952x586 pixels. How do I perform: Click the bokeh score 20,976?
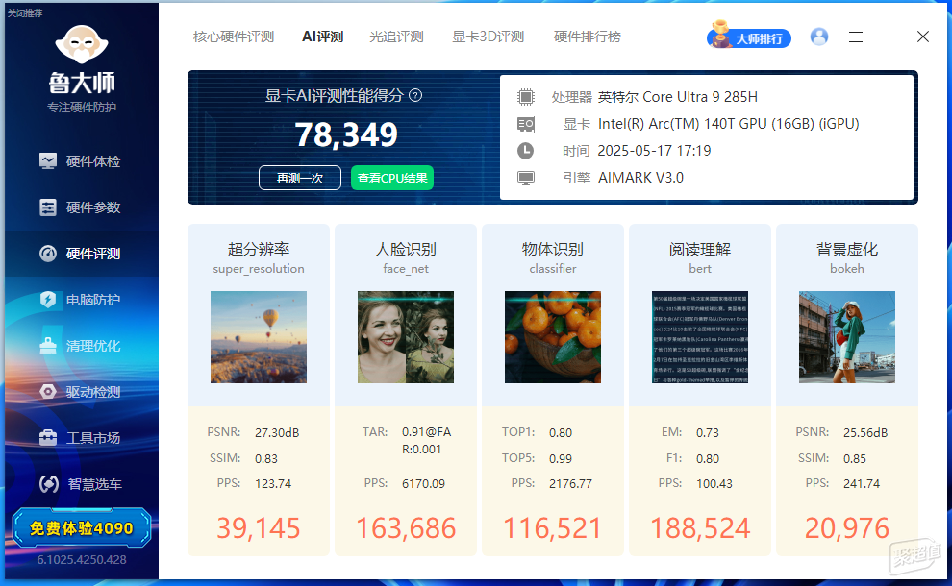coord(847,528)
